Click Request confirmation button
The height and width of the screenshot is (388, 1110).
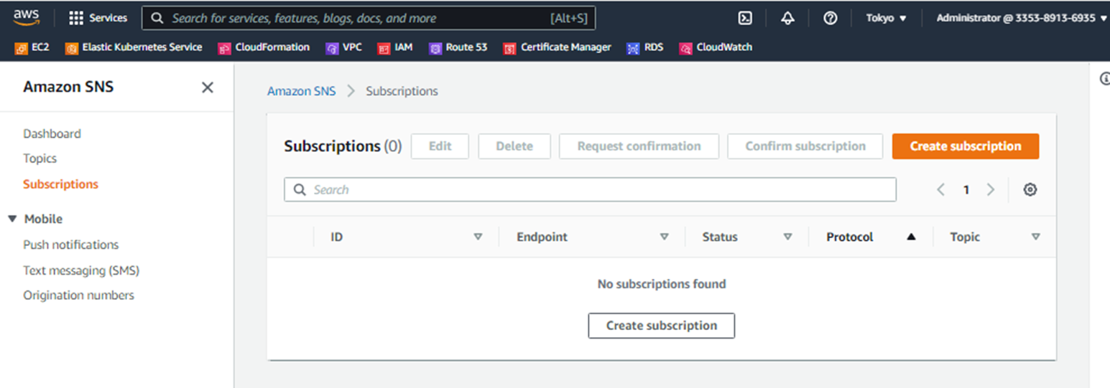tap(639, 146)
